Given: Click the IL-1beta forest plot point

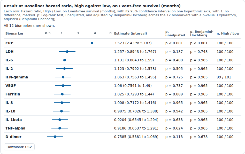Looking at the screenshot, I should tap(60, 120).
